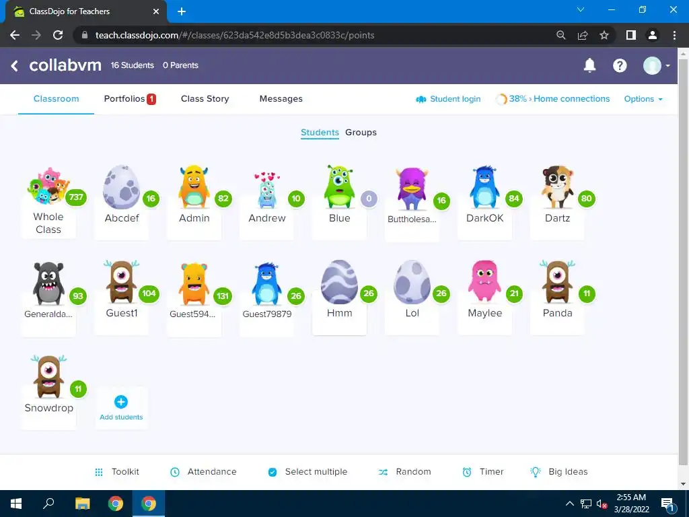Open the notification center icon in taskbar
The height and width of the screenshot is (517, 689).
click(x=667, y=504)
